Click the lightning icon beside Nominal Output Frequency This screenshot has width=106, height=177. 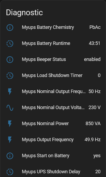(x=10, y=91)
